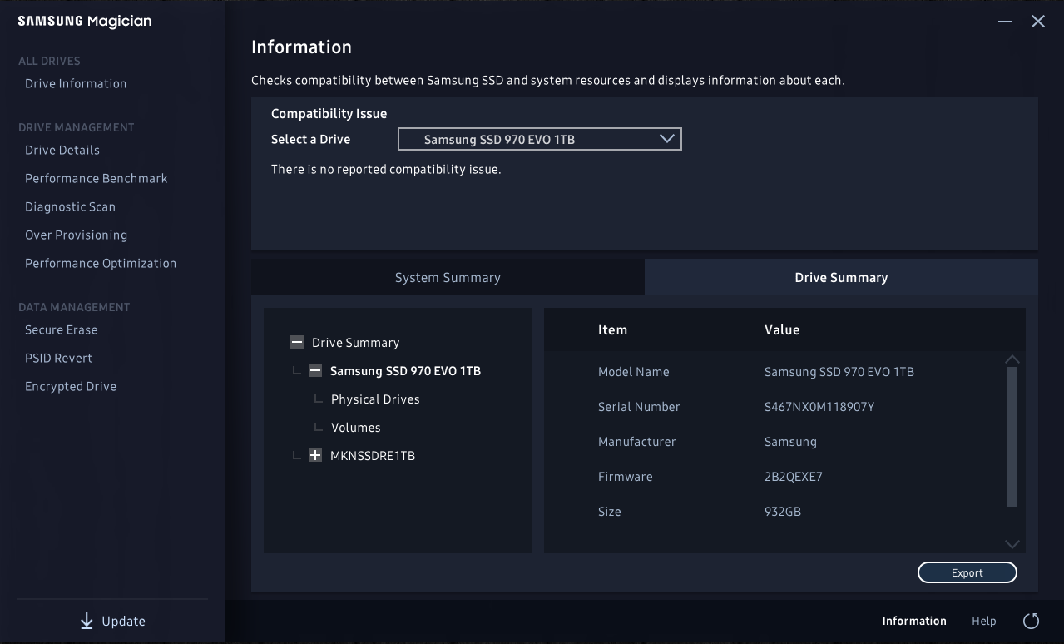The image size is (1064, 644).
Task: Open Encrypted Drive page
Action: [71, 386]
